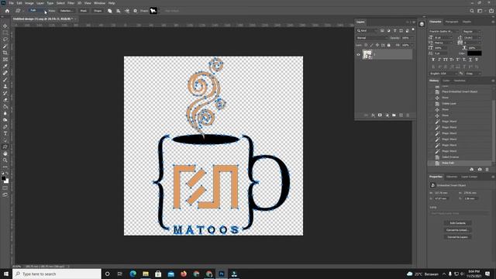Open the layer Kind filter dropdown
Viewport: 496px width, 279px height.
[x=367, y=31]
